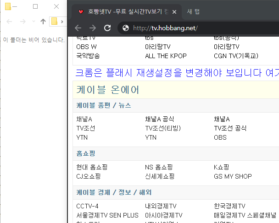
Task: Close the Explorer window
Action: pyautogui.click(x=56, y=6)
